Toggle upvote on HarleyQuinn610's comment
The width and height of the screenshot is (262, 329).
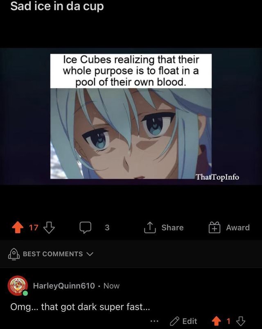click(217, 321)
